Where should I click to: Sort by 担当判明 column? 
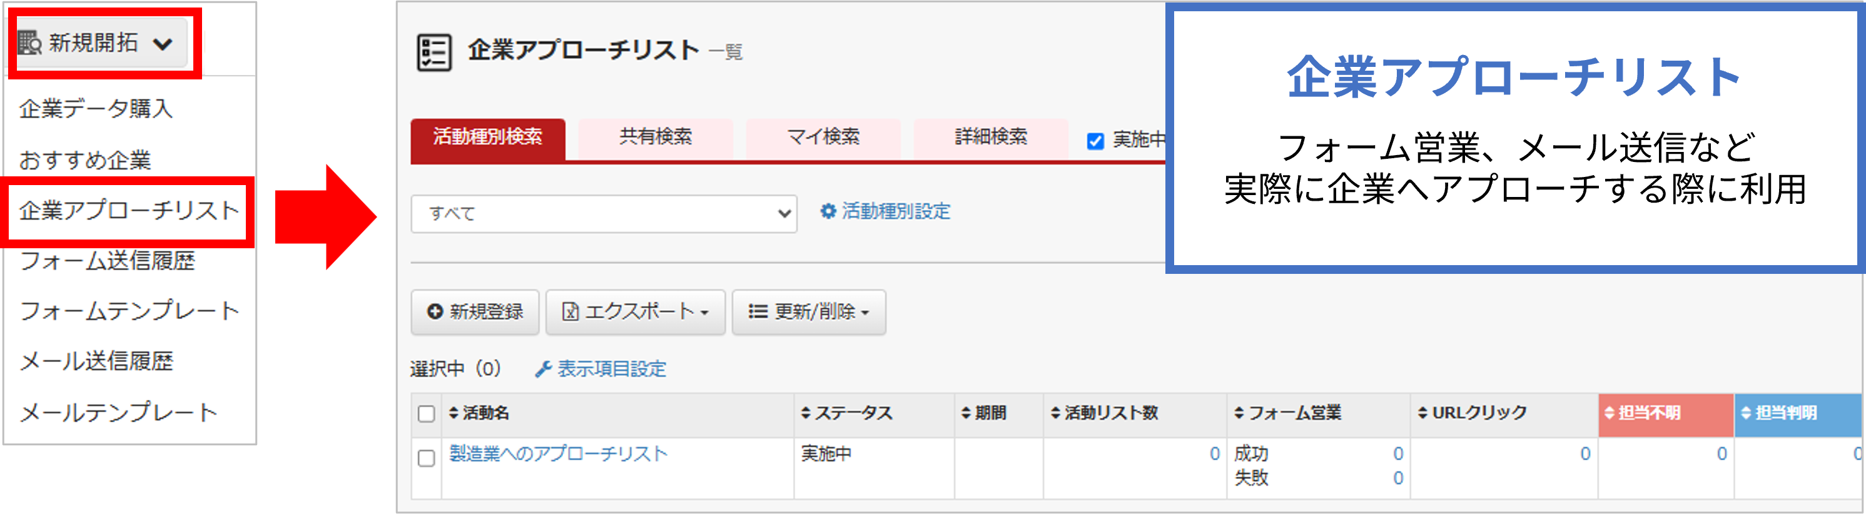[x=1778, y=413]
